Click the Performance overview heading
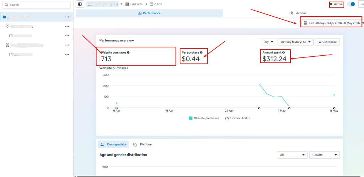The height and width of the screenshot is (177, 364). coord(117,40)
